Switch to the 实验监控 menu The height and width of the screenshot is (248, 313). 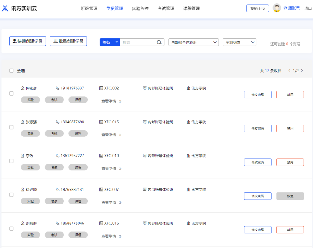(x=140, y=8)
